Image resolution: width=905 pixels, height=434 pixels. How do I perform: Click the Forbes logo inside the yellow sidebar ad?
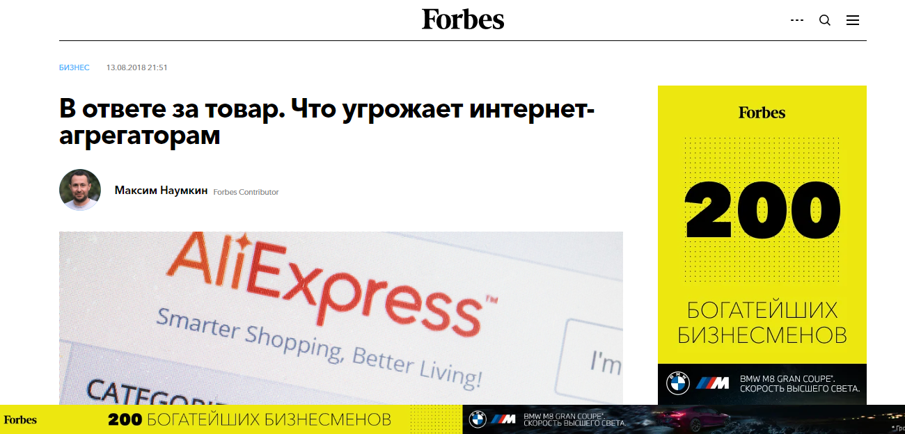[x=762, y=113]
